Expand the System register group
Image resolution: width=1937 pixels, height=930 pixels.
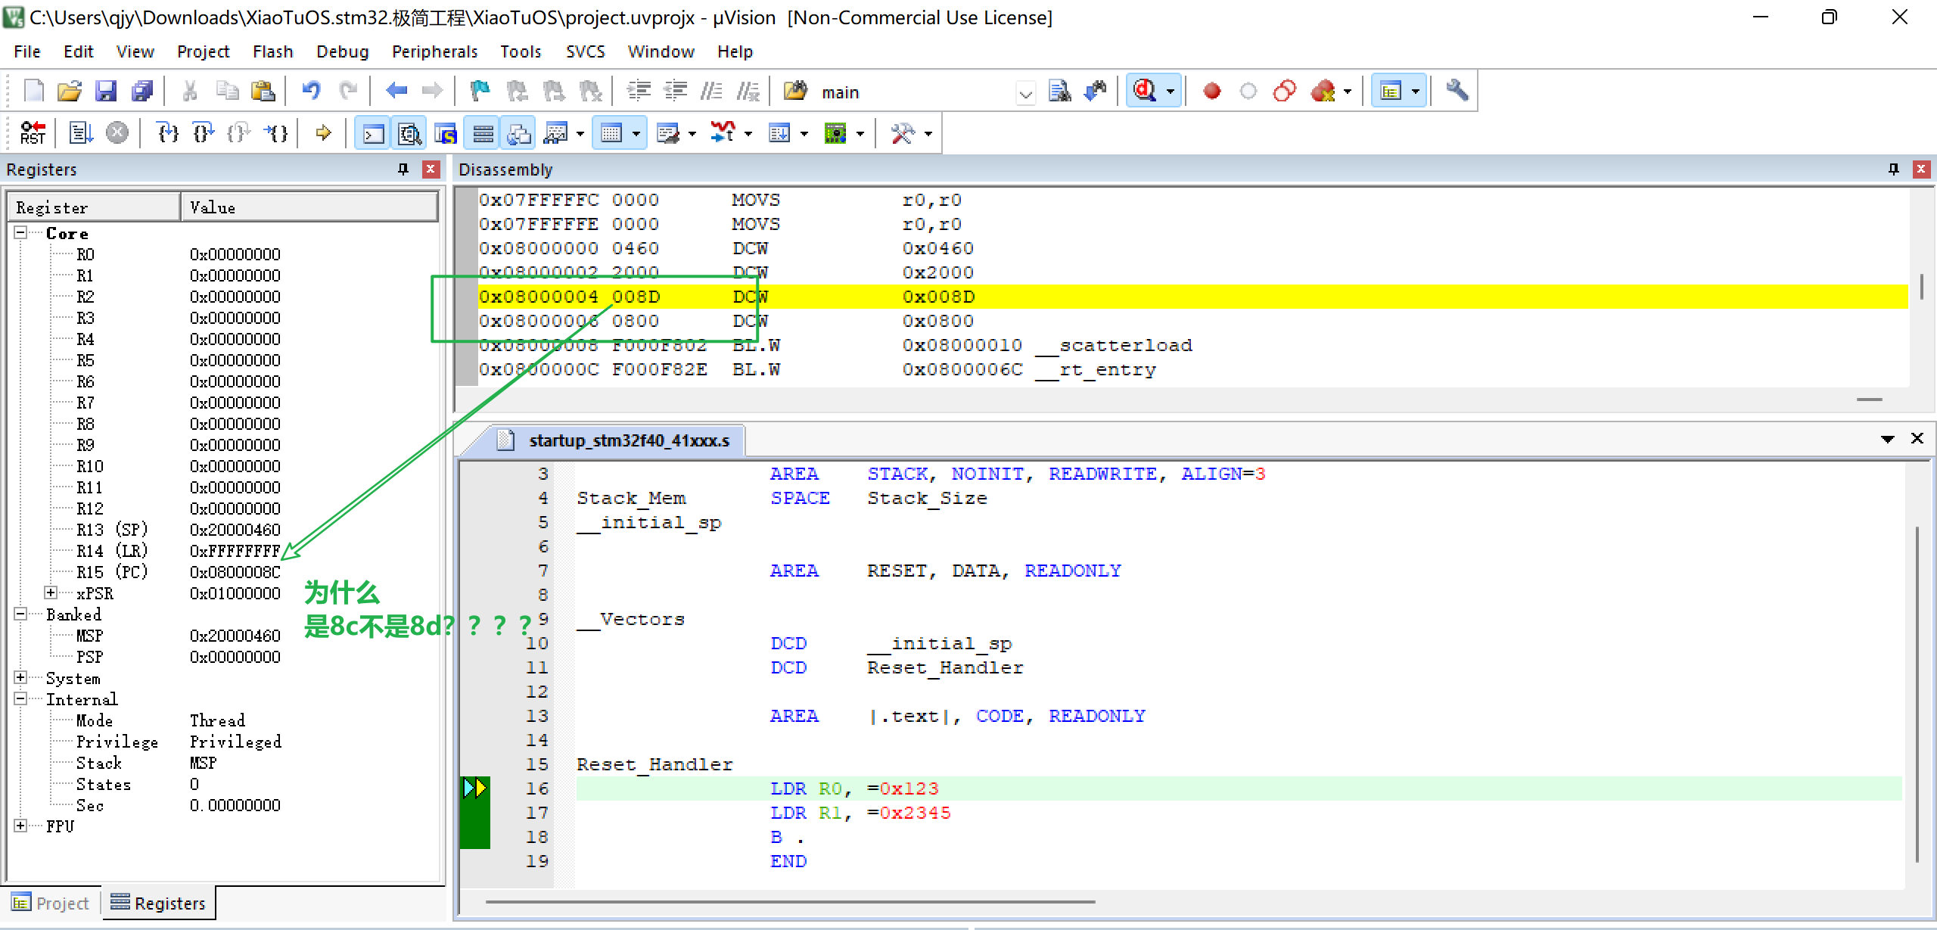pos(21,677)
